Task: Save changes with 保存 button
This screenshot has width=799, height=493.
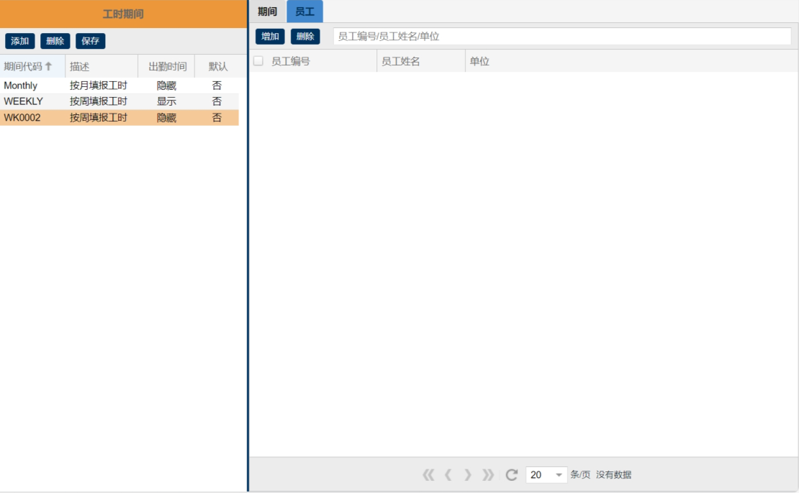Action: 91,41
